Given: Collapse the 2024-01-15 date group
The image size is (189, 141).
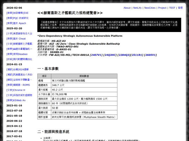Looking at the screenshot, I should [14, 64].
